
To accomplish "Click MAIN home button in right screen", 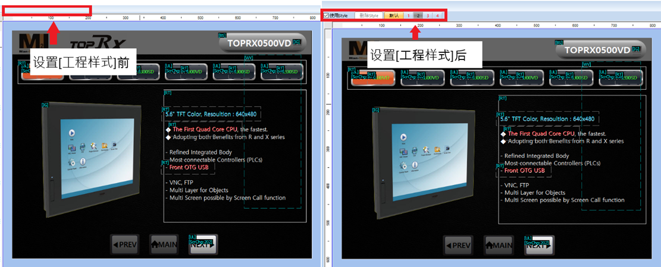I will coord(499,245).
